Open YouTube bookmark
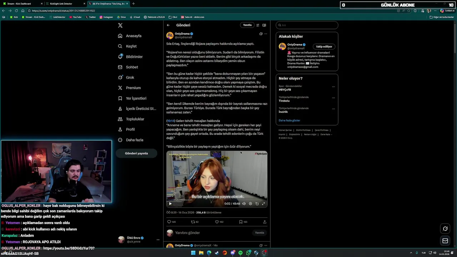This screenshot has height=257, width=457. coord(75,17)
